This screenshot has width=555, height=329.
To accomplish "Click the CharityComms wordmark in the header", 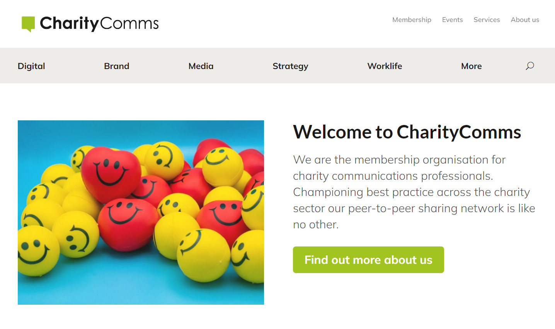I will click(x=99, y=24).
